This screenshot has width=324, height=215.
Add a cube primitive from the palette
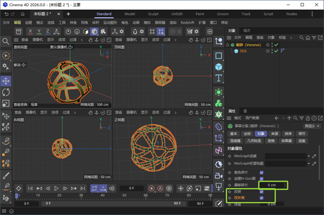(x=219, y=67)
